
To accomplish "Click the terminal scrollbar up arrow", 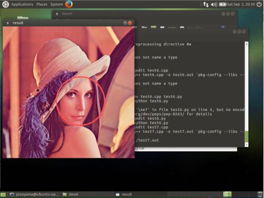I will coord(247,44).
